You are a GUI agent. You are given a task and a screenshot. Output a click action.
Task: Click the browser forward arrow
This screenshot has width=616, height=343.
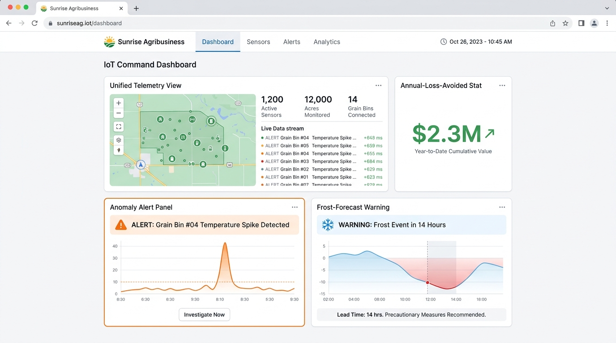tap(21, 23)
